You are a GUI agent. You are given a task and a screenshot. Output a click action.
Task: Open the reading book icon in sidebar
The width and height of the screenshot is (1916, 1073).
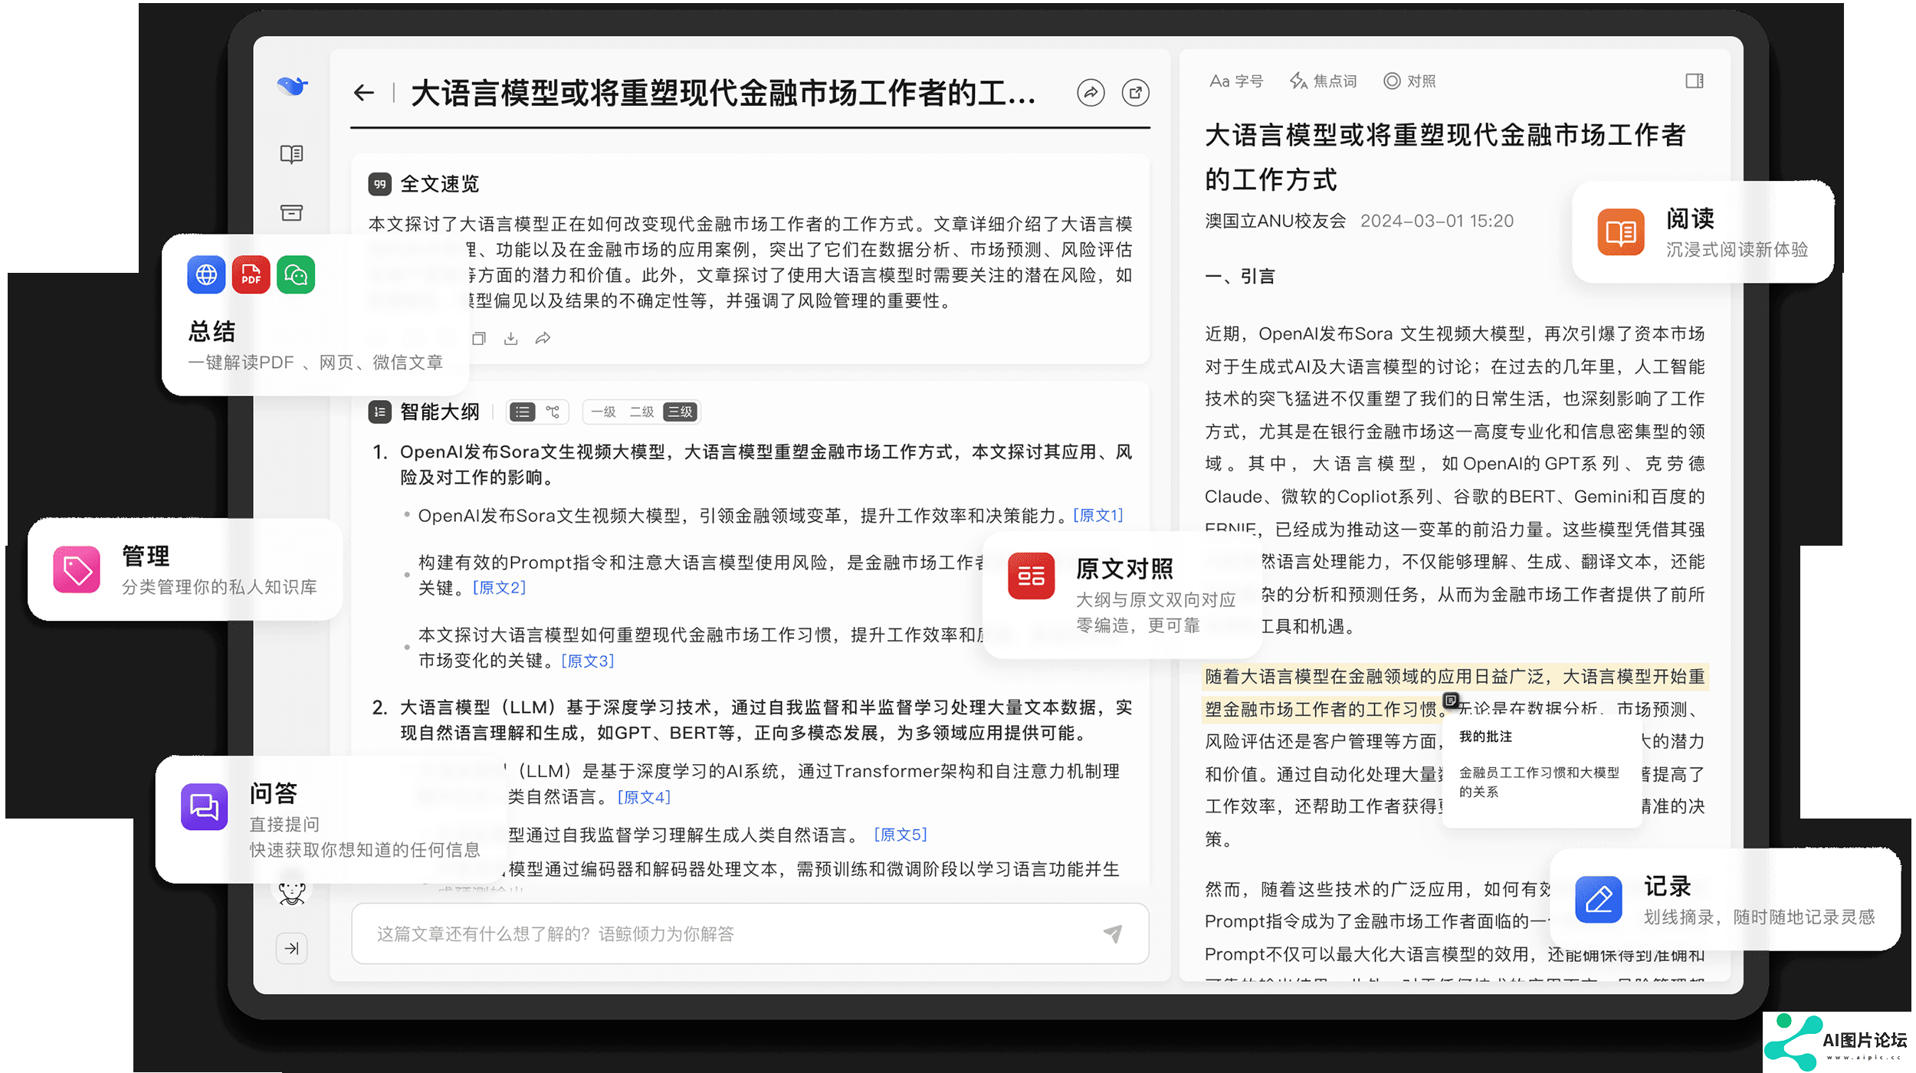pyautogui.click(x=291, y=154)
